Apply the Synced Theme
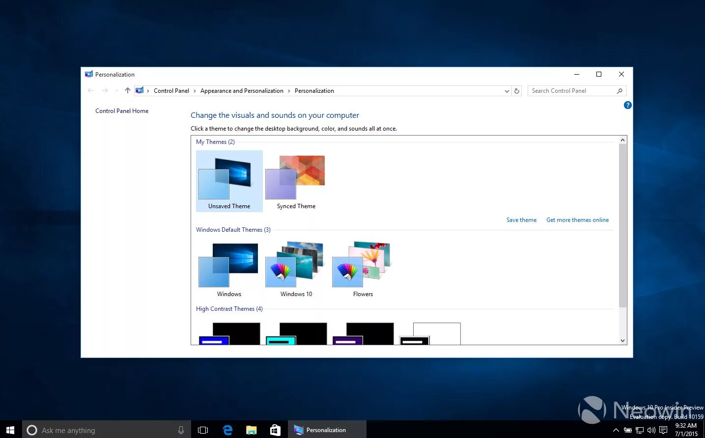 pyautogui.click(x=296, y=181)
